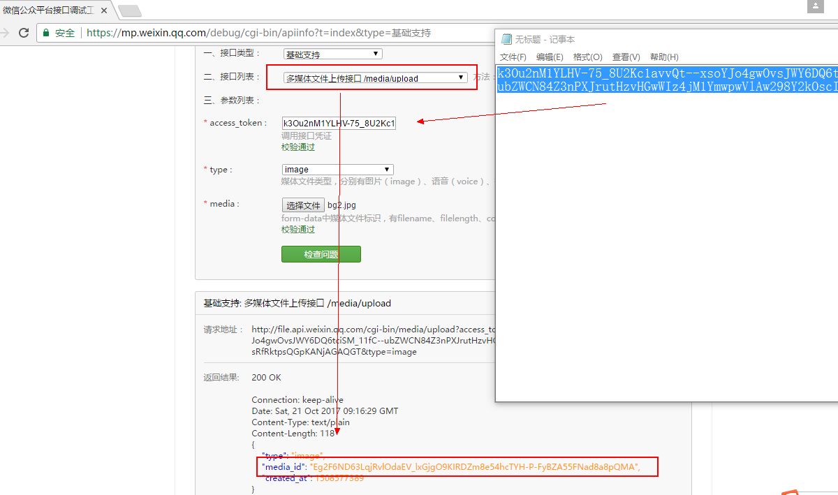Open the 查看(V) menu in Notepad
Viewport: 838px width, 495px height.
[626, 57]
